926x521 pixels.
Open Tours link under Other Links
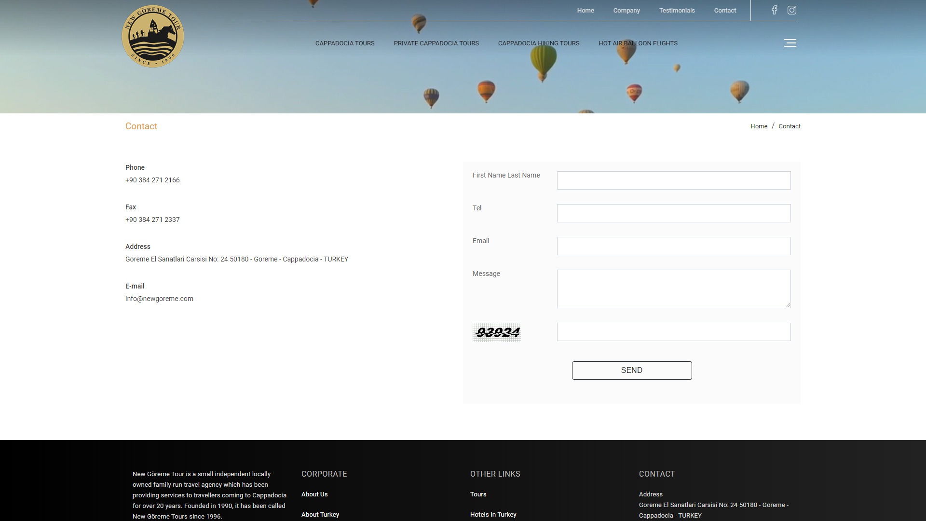(x=478, y=494)
